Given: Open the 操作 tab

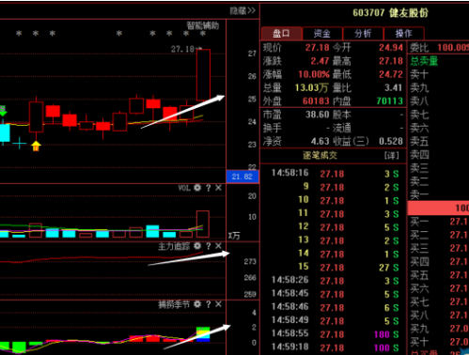Looking at the screenshot, I should (403, 34).
